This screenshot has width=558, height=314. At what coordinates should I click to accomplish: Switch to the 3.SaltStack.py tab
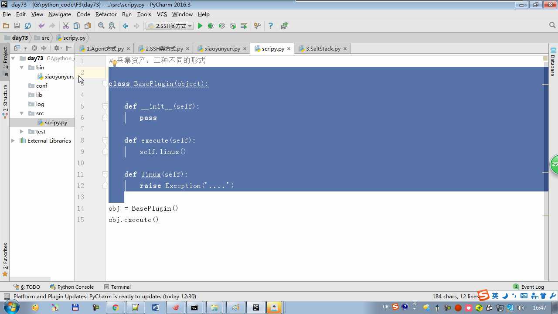[x=323, y=49]
